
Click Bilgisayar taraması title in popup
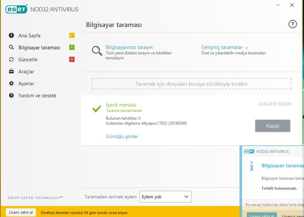tap(283, 166)
